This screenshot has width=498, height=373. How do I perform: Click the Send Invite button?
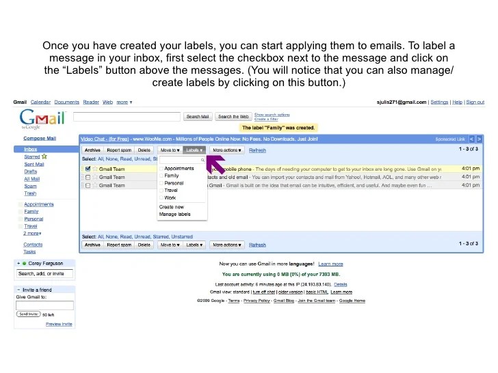29,314
